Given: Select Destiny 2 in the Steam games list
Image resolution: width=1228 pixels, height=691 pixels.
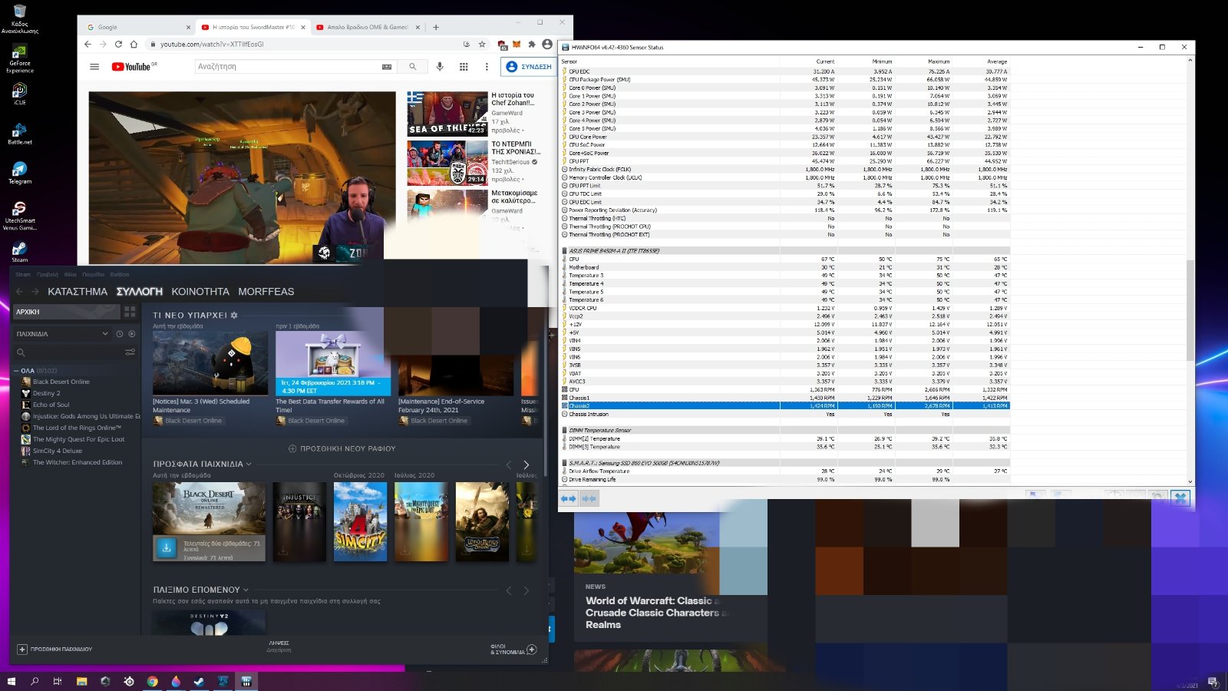Looking at the screenshot, I should [x=46, y=393].
